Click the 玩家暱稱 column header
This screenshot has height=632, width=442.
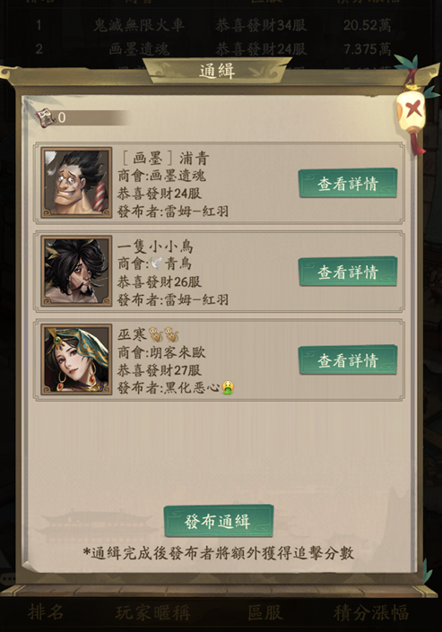tap(152, 612)
